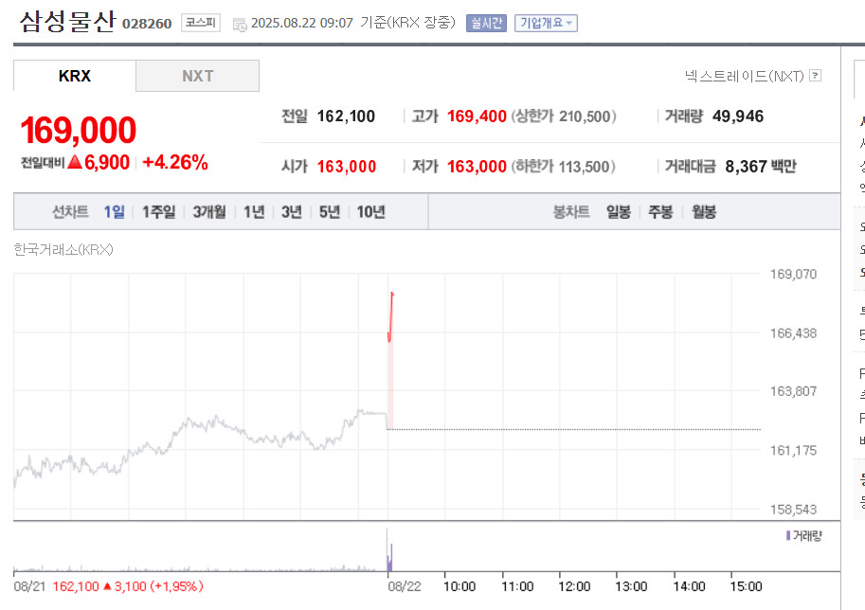This screenshot has width=865, height=610.
Task: Select the 1일 line chart period
Action: [115, 212]
